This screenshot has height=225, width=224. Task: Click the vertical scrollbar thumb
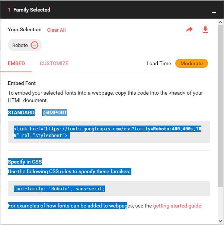pyautogui.click(x=220, y=106)
